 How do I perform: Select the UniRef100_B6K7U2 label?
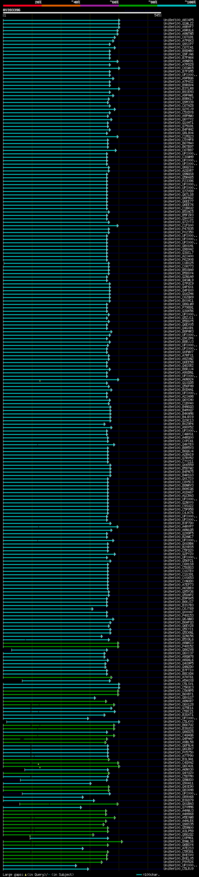(x=178, y=725)
